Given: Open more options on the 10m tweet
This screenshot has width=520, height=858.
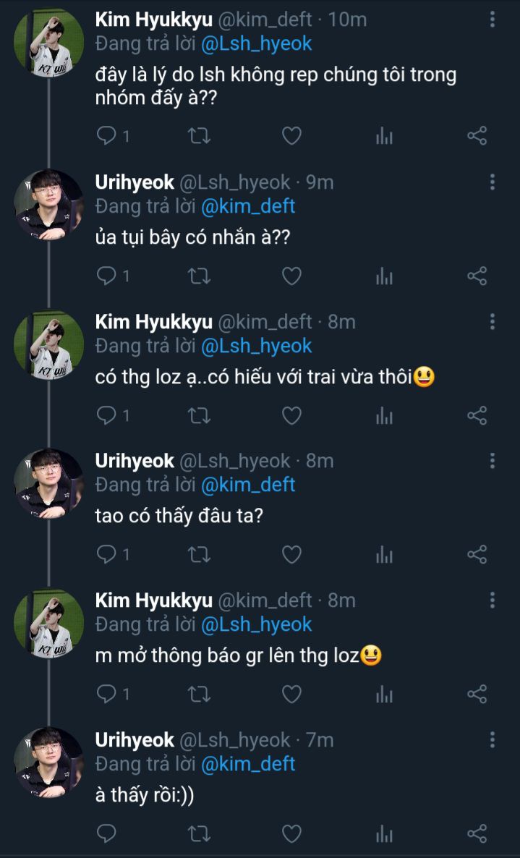Looking at the screenshot, I should coord(493,20).
